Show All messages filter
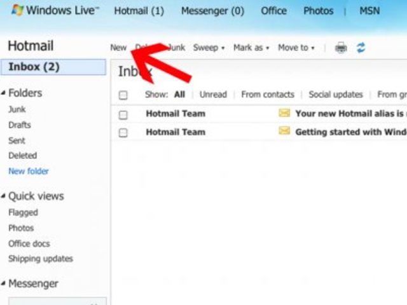 click(x=179, y=95)
